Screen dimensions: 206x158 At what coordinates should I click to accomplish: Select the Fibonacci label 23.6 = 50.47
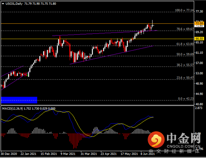(185, 78)
